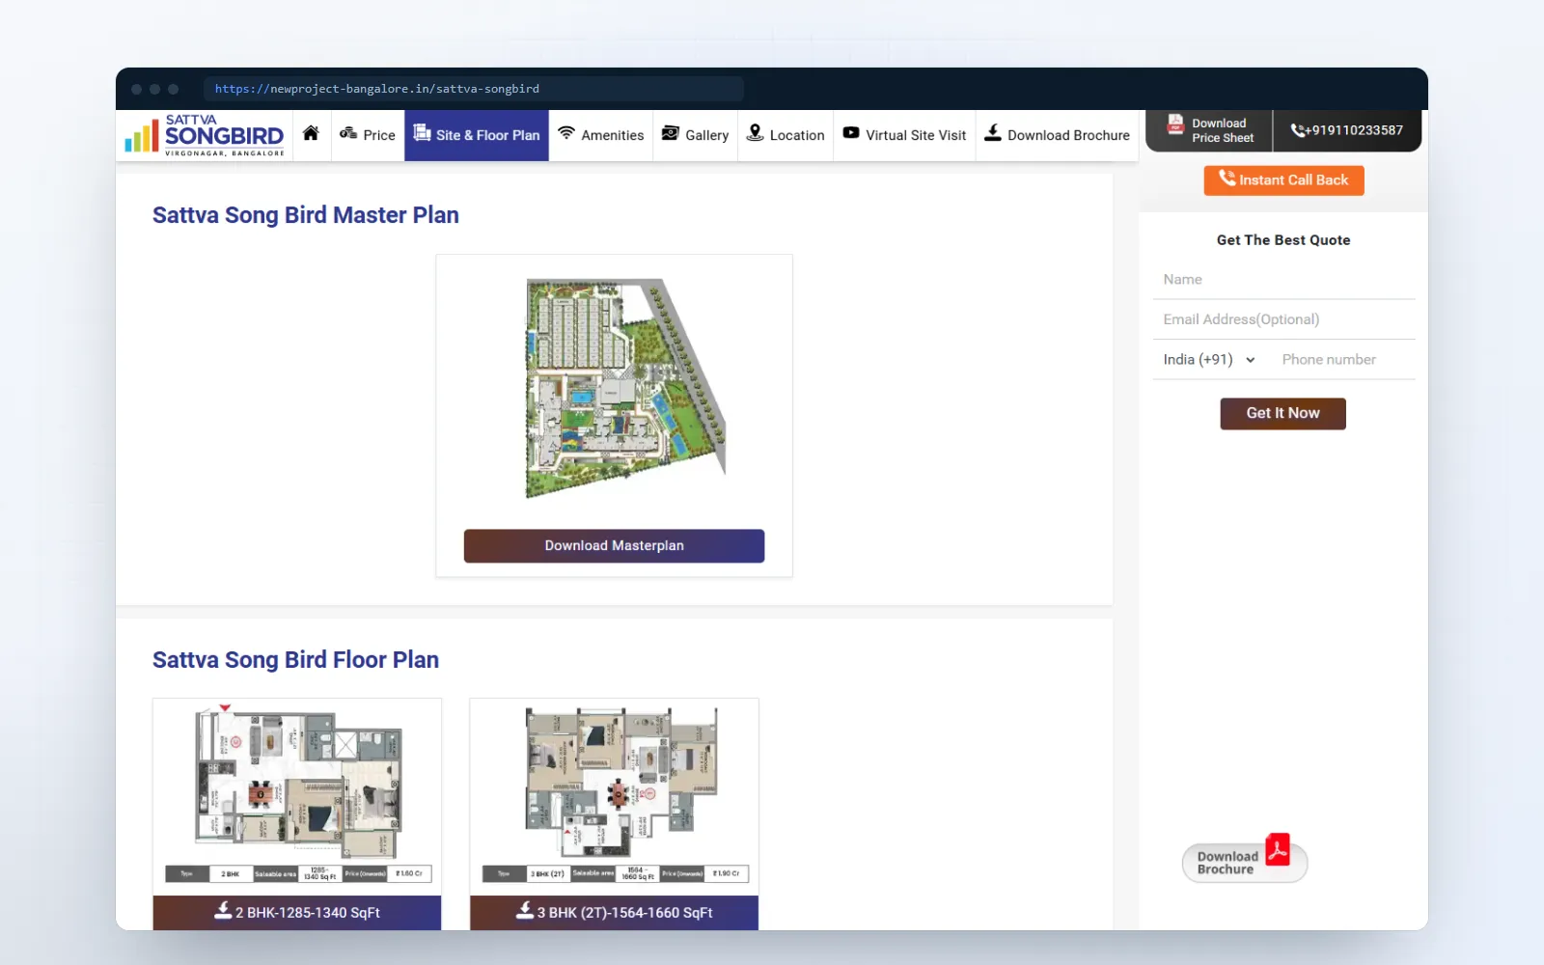The width and height of the screenshot is (1544, 965).
Task: Click the price tag icon beside Price
Action: (348, 133)
